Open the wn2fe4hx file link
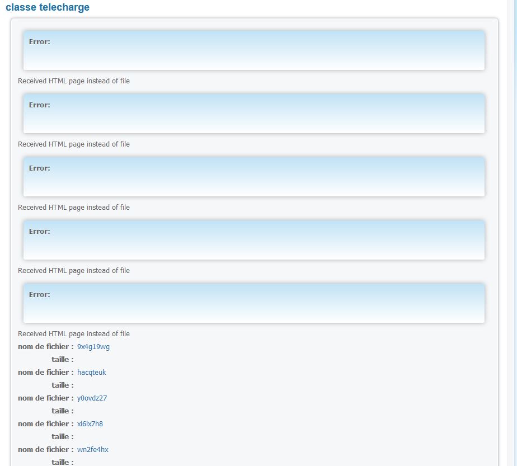The height and width of the screenshot is (466, 517). (x=93, y=450)
